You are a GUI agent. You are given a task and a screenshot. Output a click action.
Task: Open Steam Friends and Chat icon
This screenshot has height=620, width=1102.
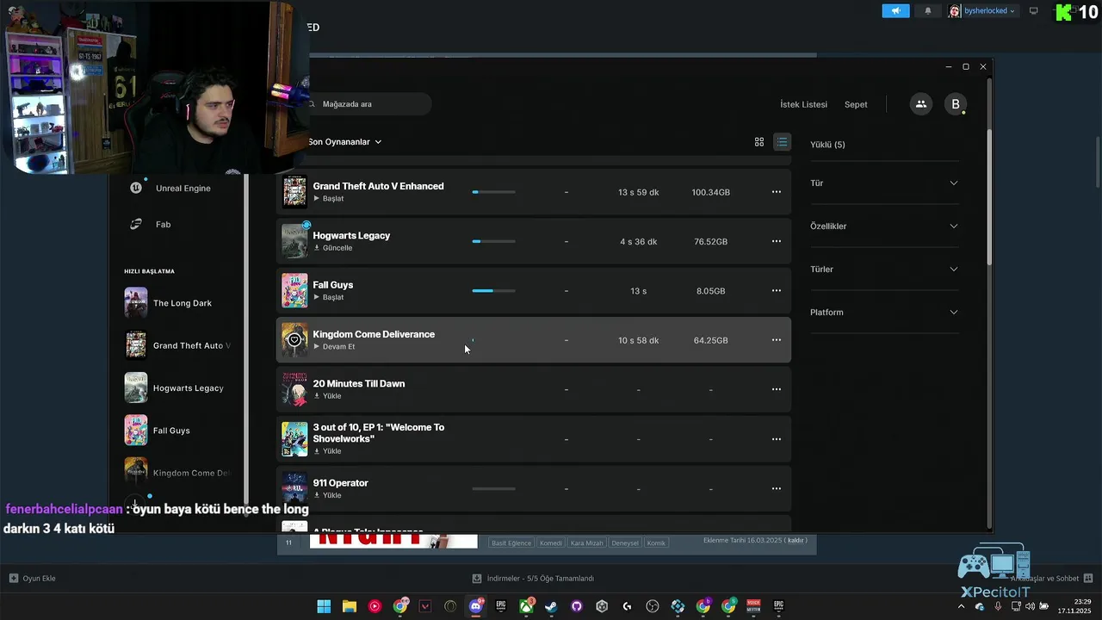click(1088, 578)
